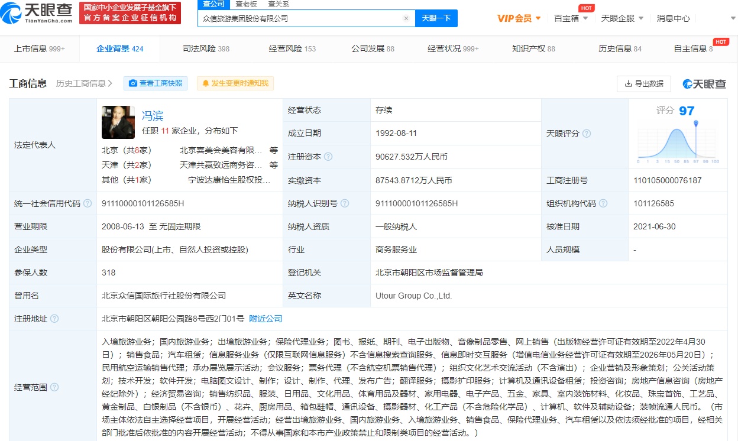Open 北京喜美会美容有限 company link
The width and height of the screenshot is (738, 441).
tap(221, 150)
